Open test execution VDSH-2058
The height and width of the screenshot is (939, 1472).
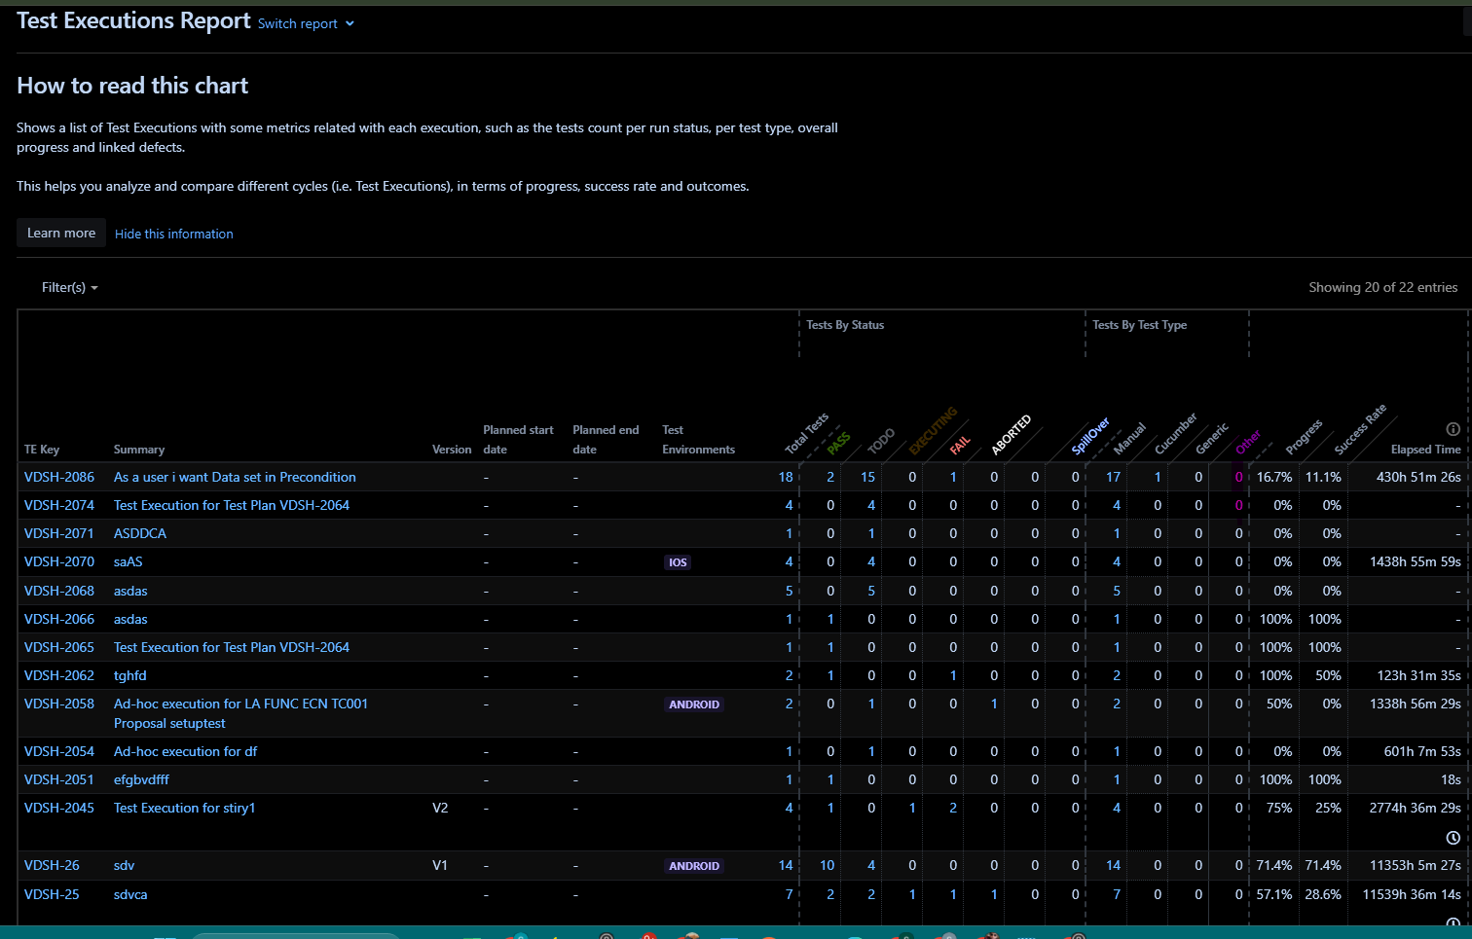[x=59, y=704]
